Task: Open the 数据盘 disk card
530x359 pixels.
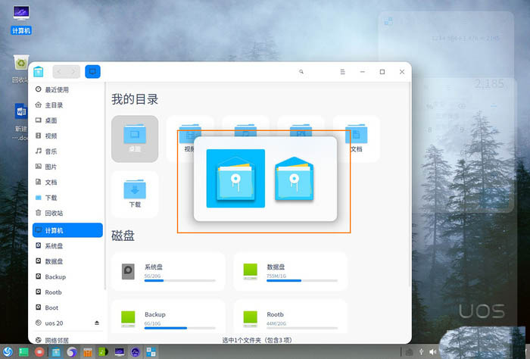Action: point(290,271)
